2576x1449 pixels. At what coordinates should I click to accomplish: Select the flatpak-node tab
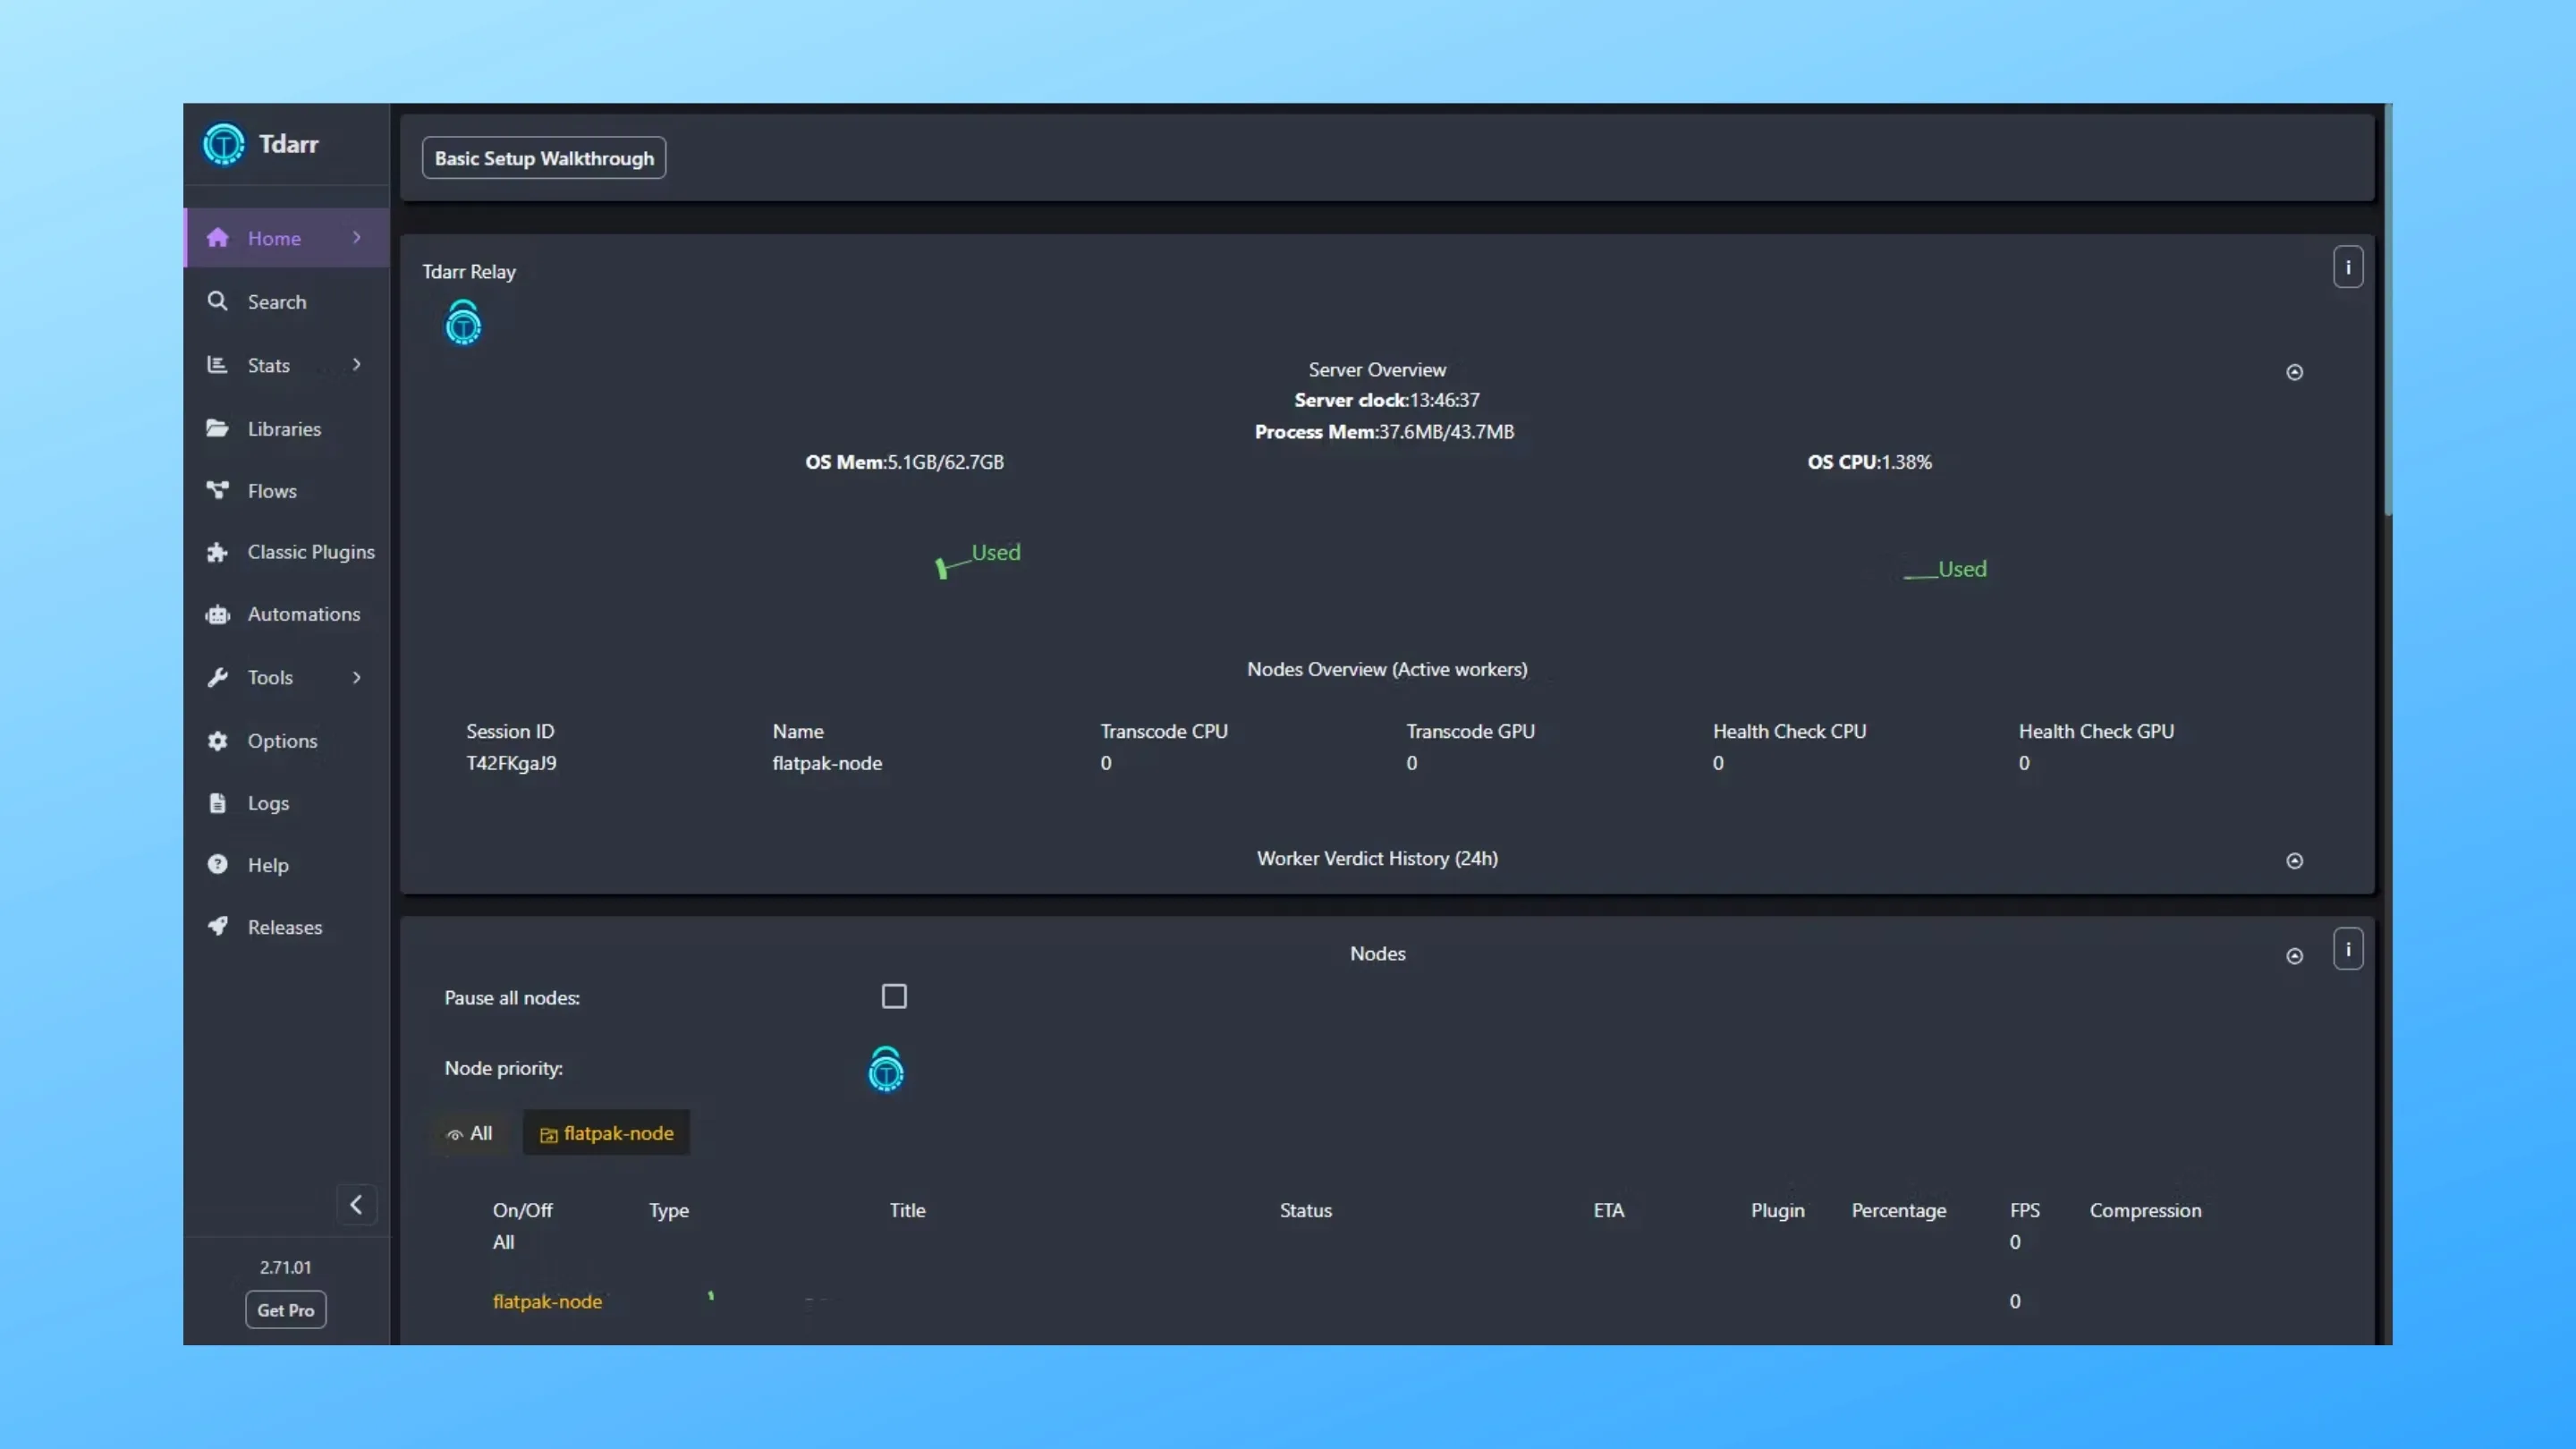click(606, 1133)
